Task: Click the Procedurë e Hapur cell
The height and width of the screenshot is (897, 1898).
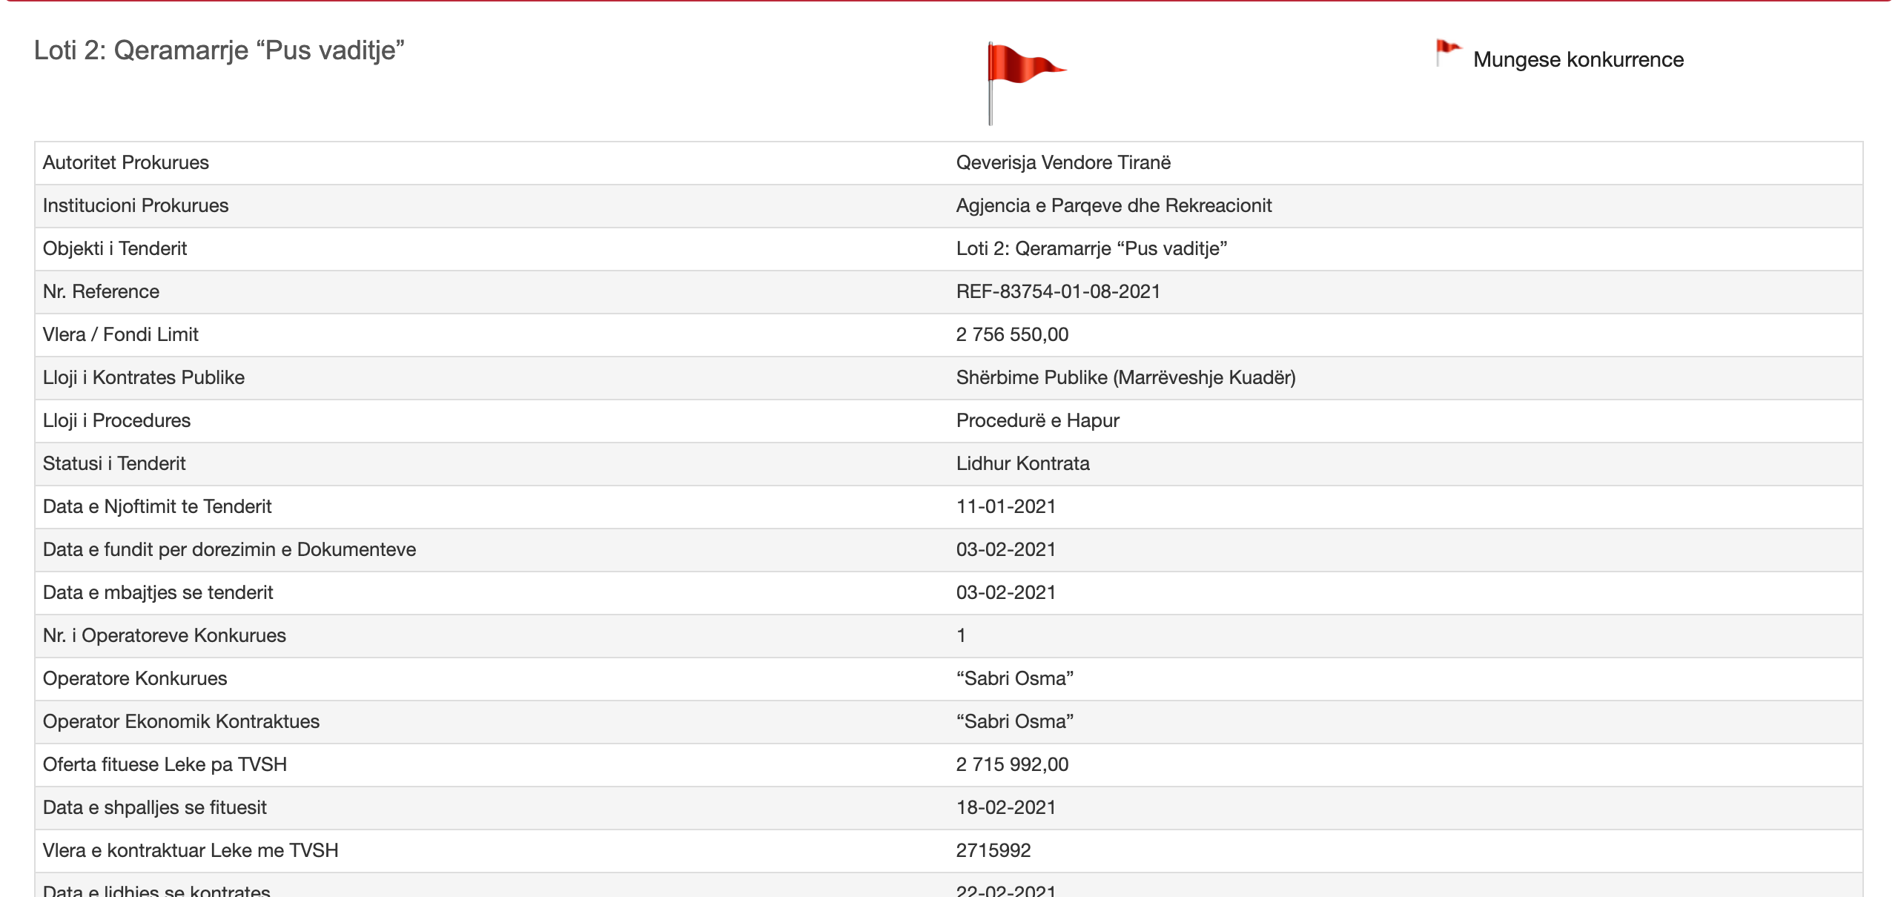Action: pos(1036,421)
